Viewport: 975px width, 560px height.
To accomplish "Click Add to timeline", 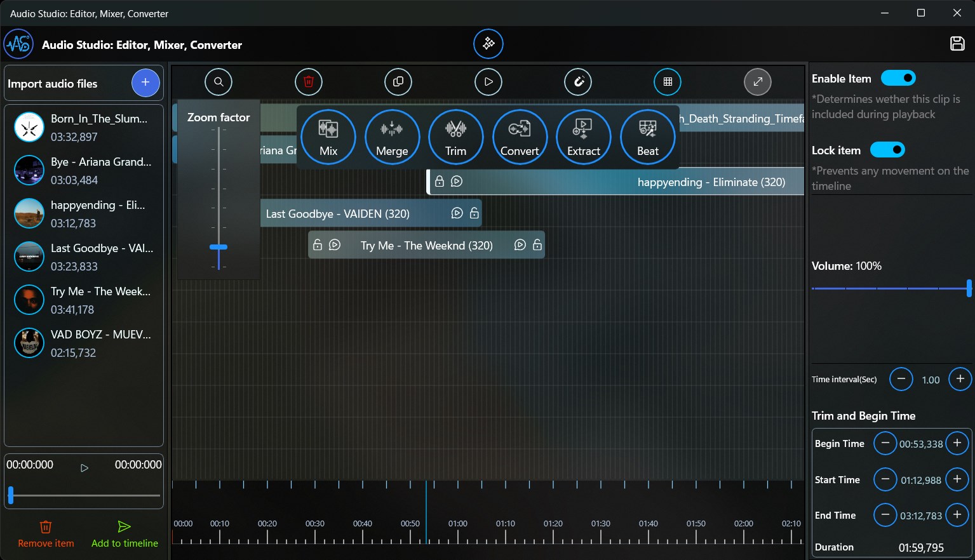I will click(124, 533).
